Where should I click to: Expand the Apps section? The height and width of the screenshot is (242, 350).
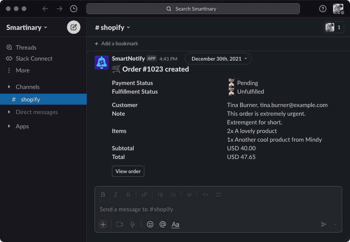pyautogui.click(x=9, y=126)
